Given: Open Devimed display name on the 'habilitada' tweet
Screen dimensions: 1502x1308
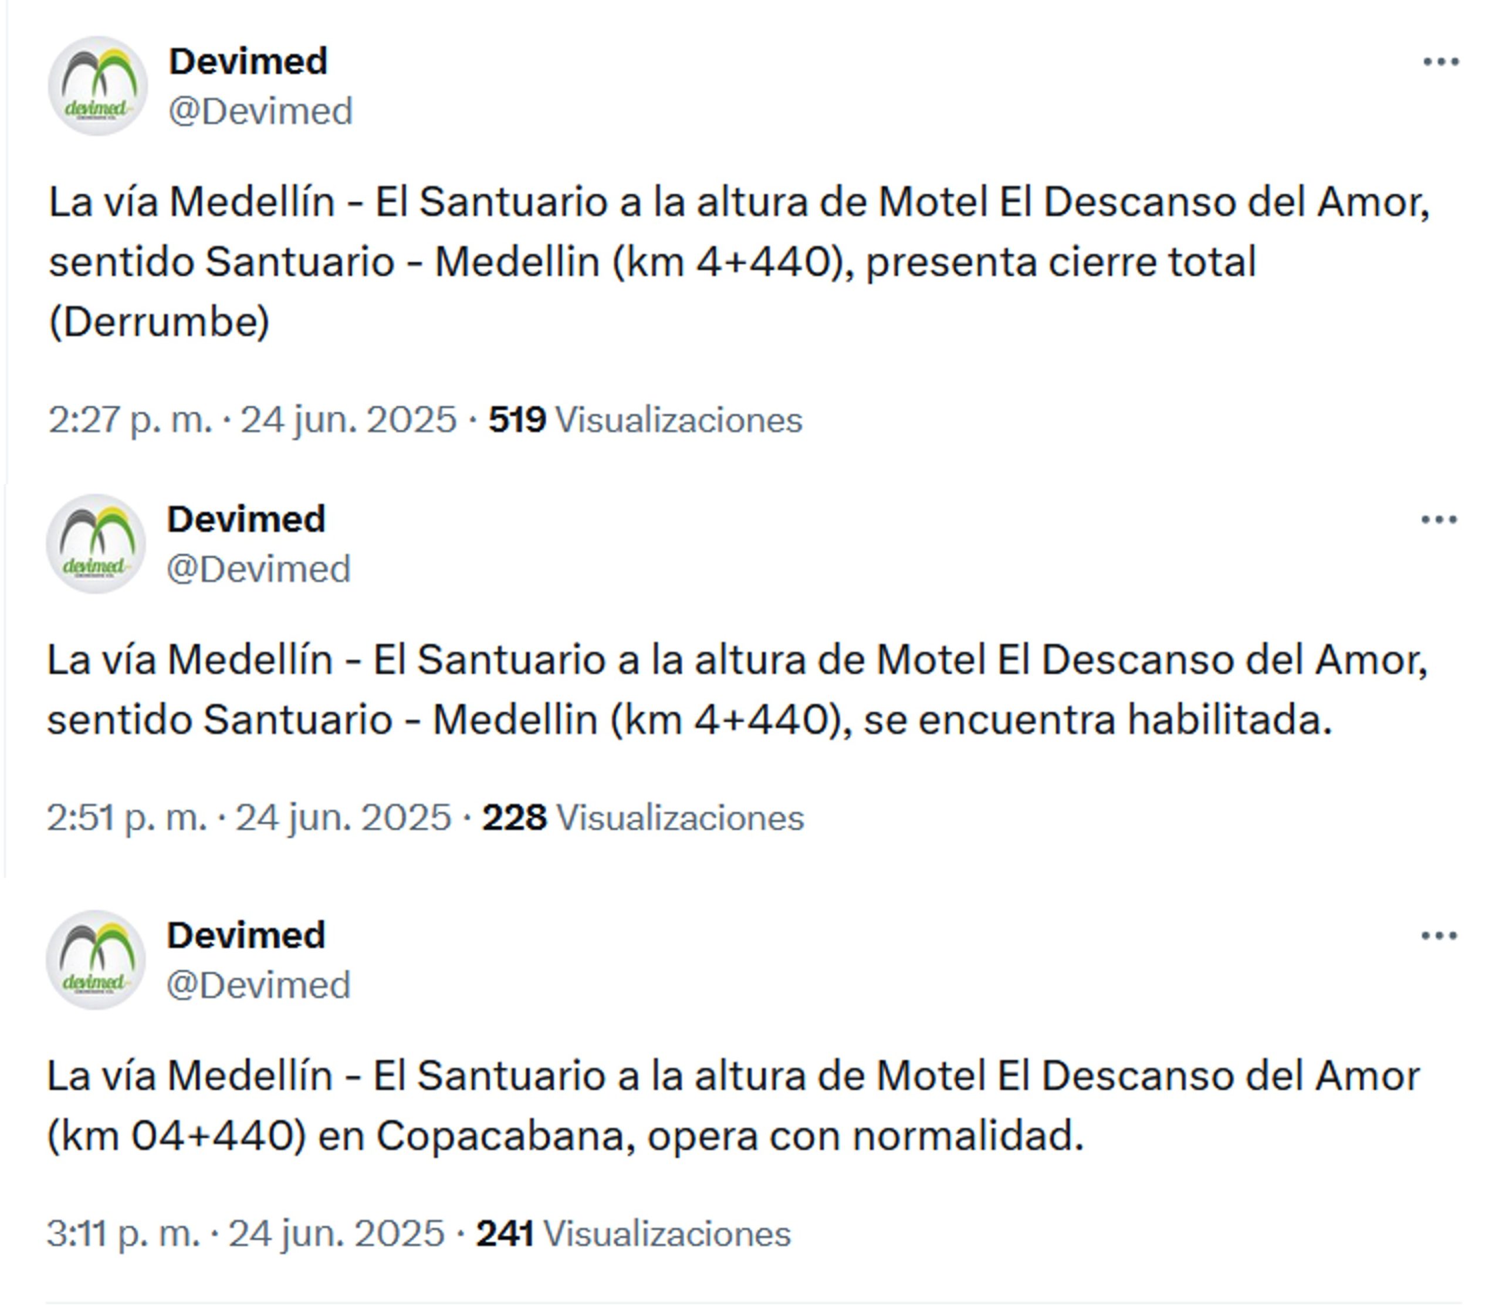Looking at the screenshot, I should click(x=246, y=519).
